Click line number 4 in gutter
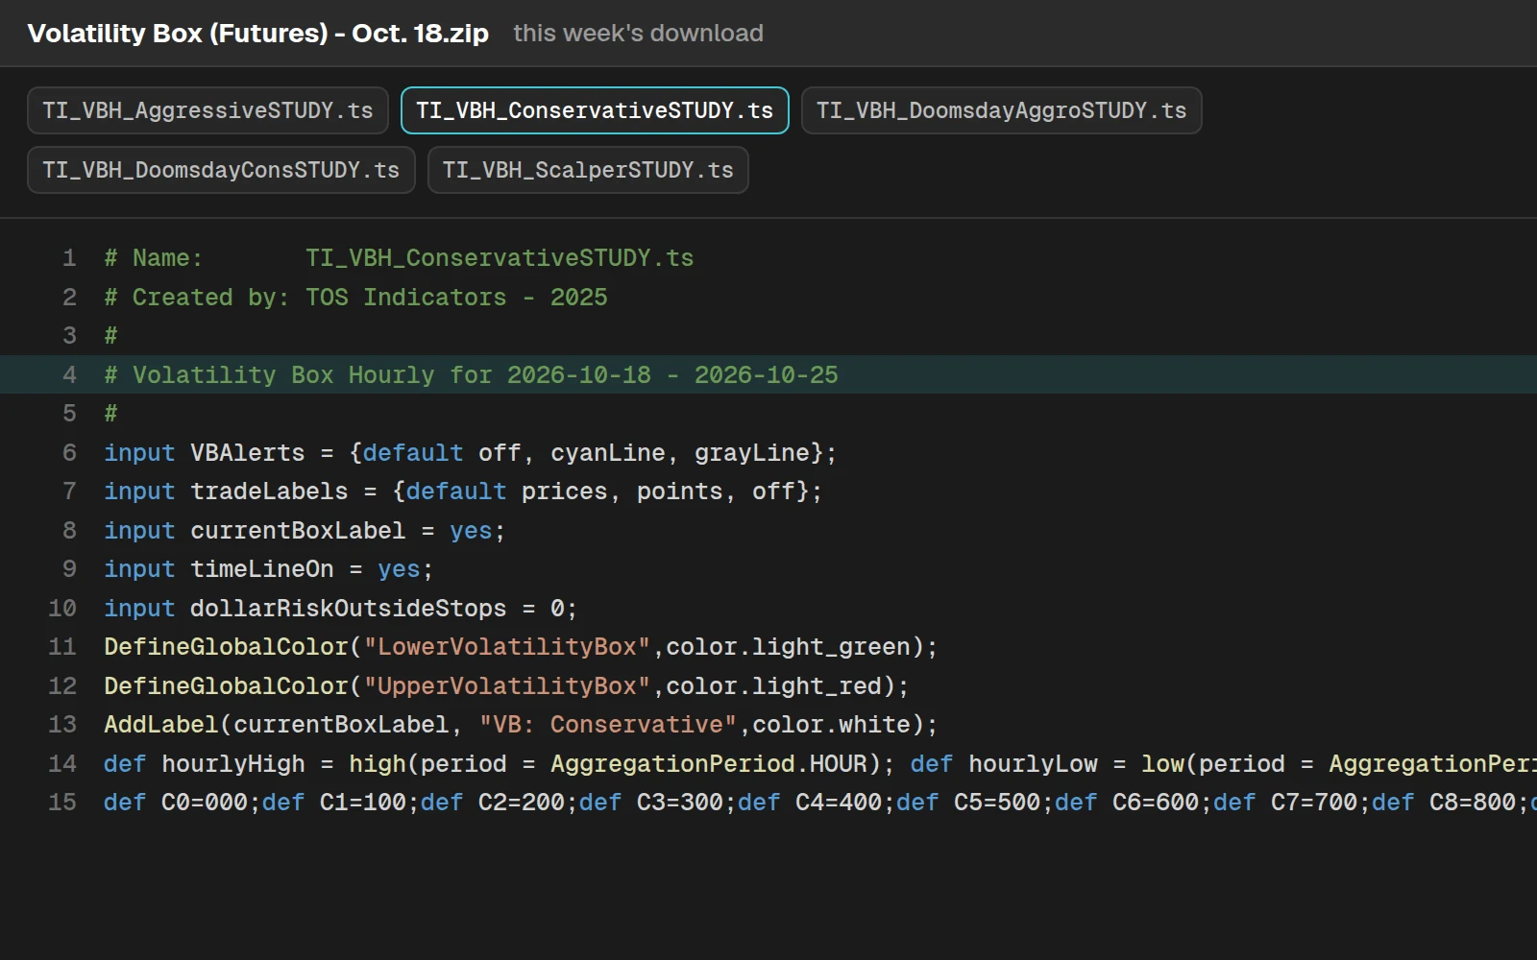The height and width of the screenshot is (960, 1537). tap(69, 375)
